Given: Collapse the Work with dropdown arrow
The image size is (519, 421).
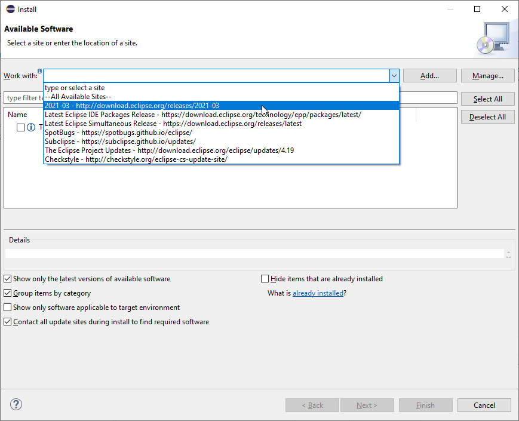Looking at the screenshot, I should pos(394,76).
